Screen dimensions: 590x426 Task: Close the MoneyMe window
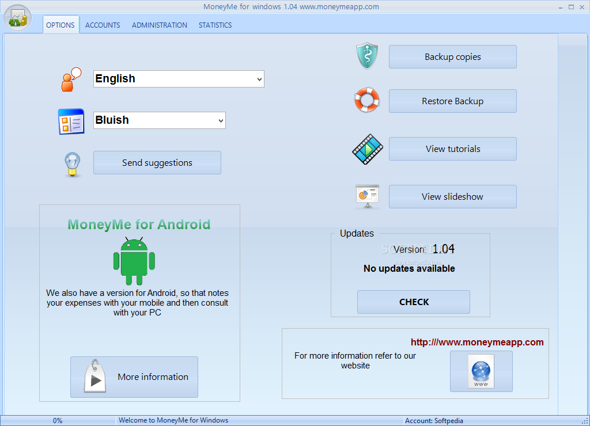click(x=582, y=7)
